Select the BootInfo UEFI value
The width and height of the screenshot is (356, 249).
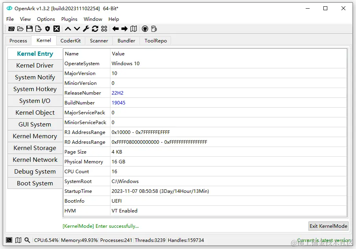point(116,201)
